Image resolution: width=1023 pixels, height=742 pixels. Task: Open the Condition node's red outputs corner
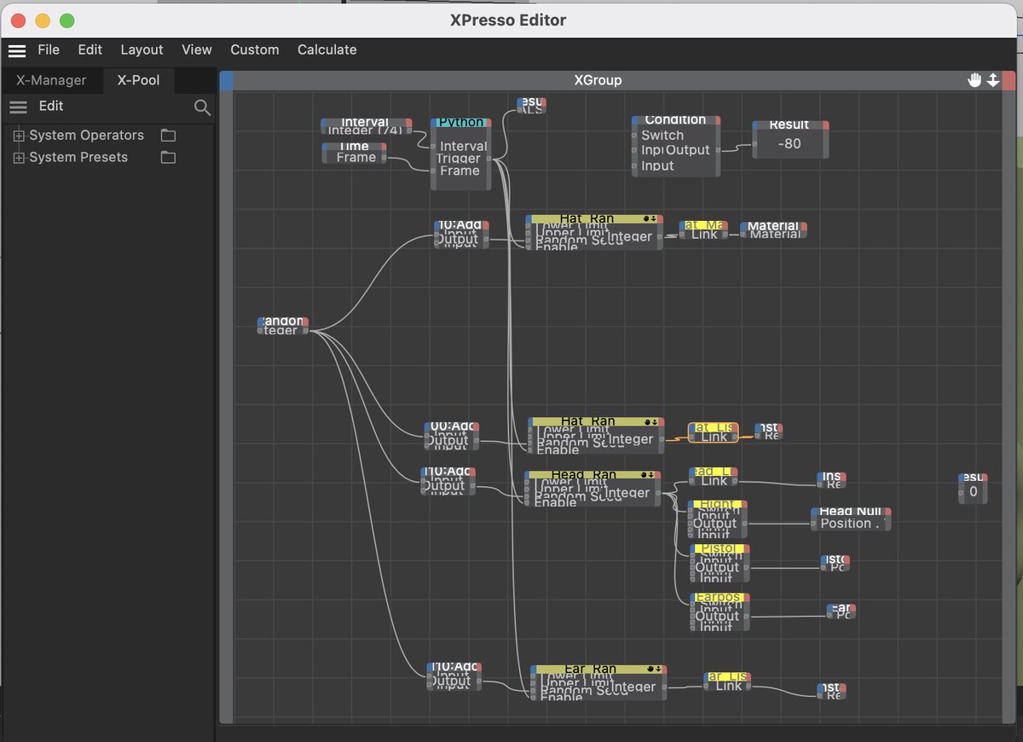tap(716, 120)
